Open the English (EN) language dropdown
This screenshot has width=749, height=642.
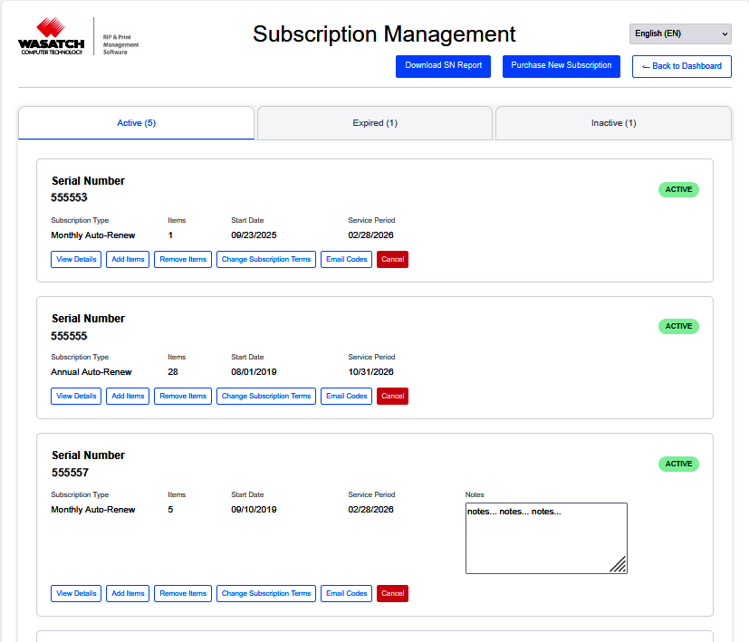(679, 34)
